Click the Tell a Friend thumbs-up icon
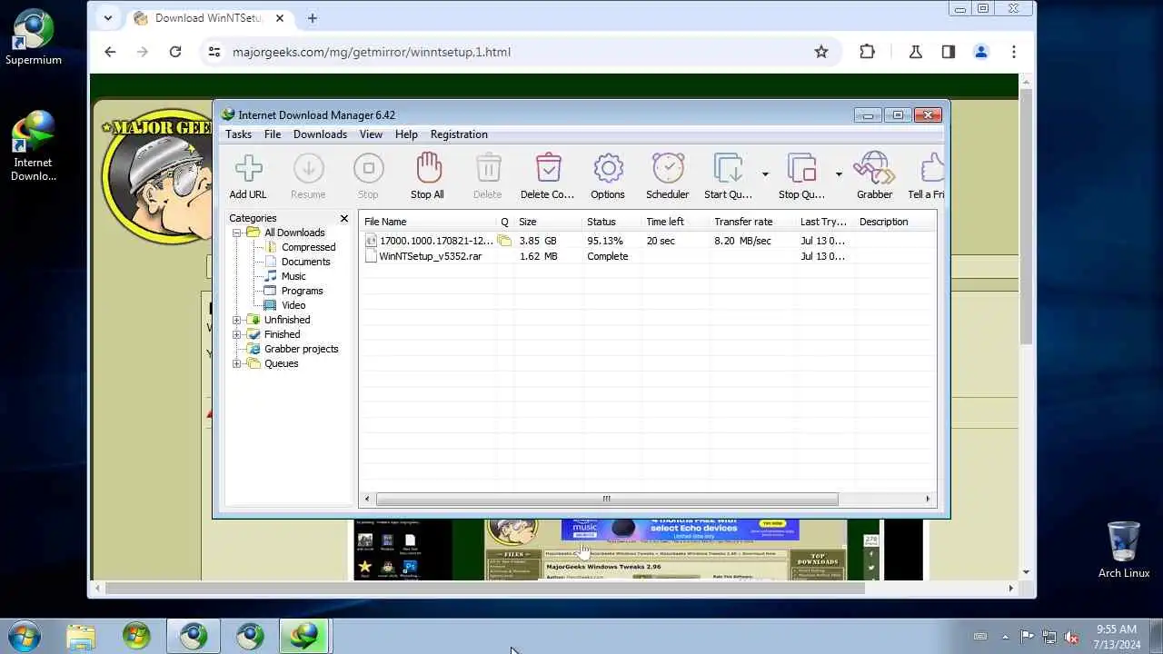Screen dimensions: 1163x654 pyautogui.click(x=927, y=176)
